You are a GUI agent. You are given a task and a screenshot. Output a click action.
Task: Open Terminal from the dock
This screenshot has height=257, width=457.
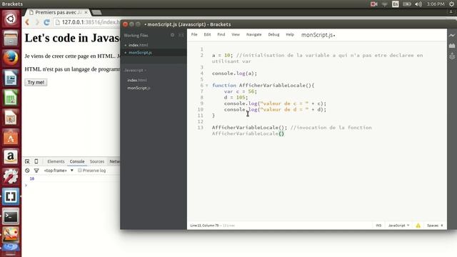[11, 216]
